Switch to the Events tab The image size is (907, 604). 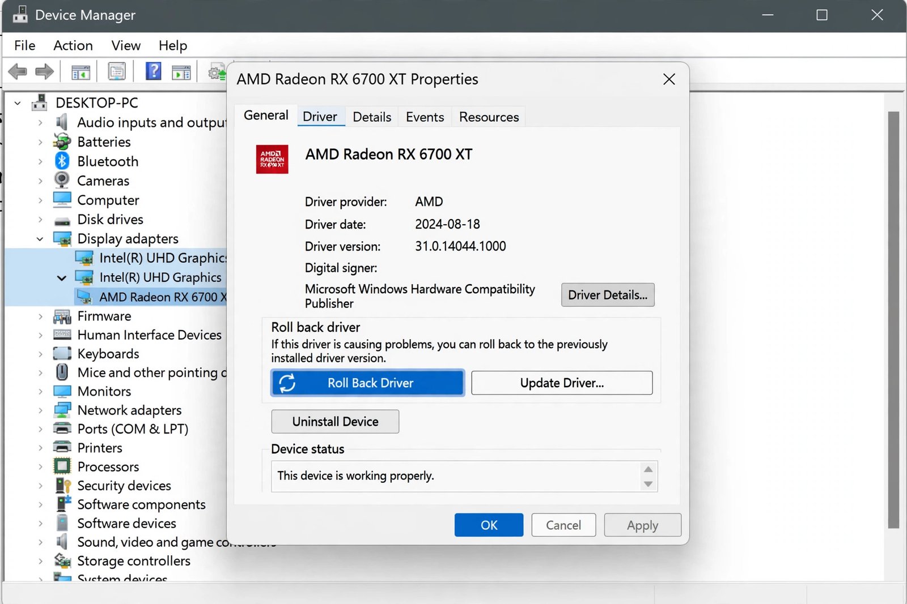425,117
